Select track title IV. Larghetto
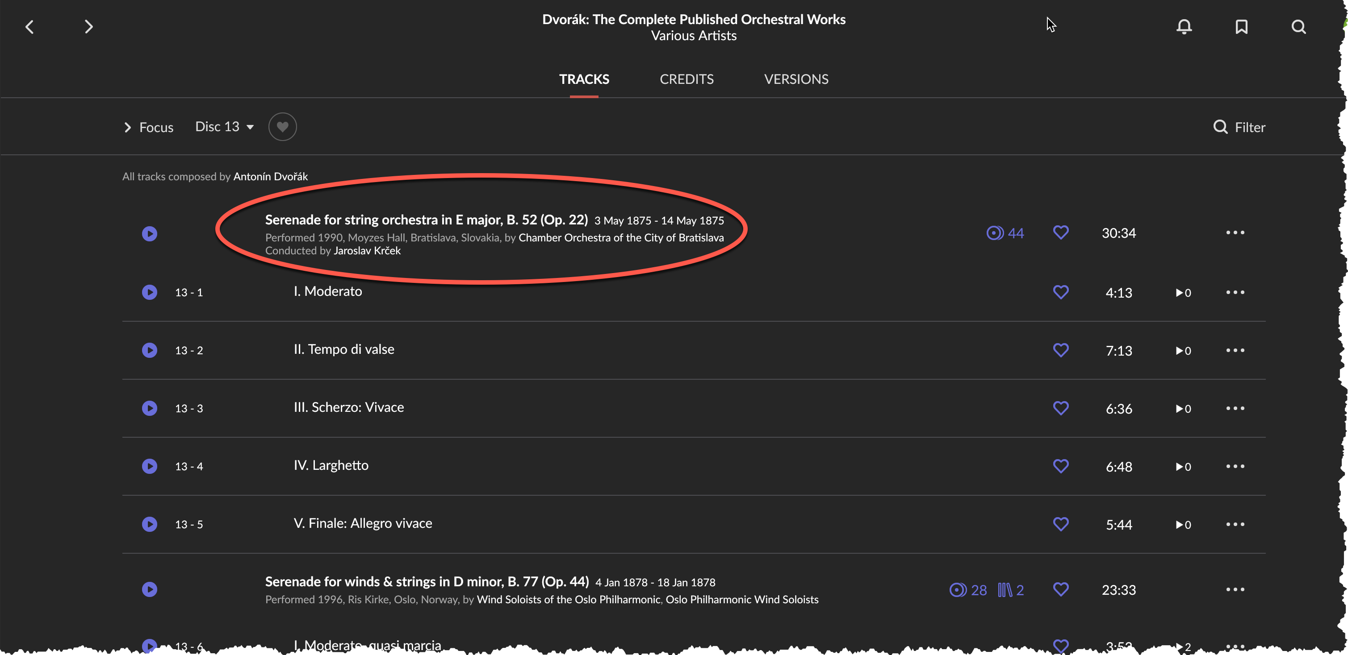1348x655 pixels. (331, 465)
